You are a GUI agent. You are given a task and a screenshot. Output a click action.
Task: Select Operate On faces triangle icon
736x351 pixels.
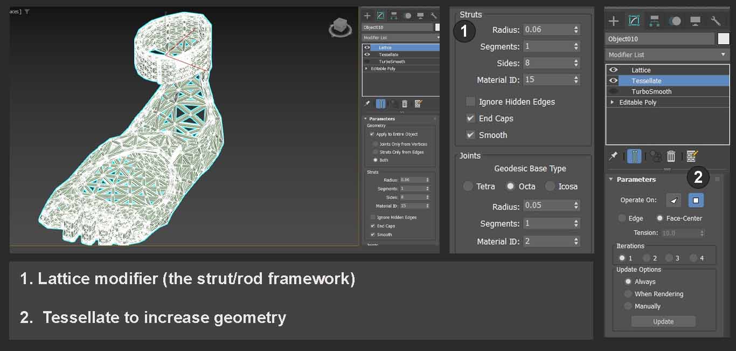[673, 200]
